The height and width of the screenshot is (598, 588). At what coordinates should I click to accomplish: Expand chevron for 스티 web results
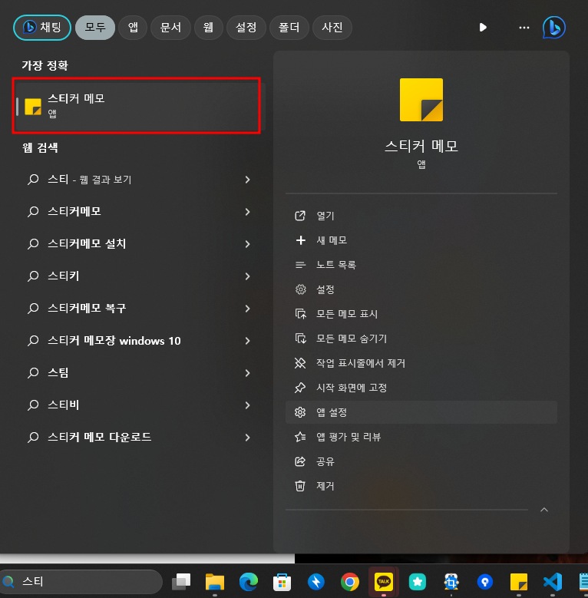point(247,180)
